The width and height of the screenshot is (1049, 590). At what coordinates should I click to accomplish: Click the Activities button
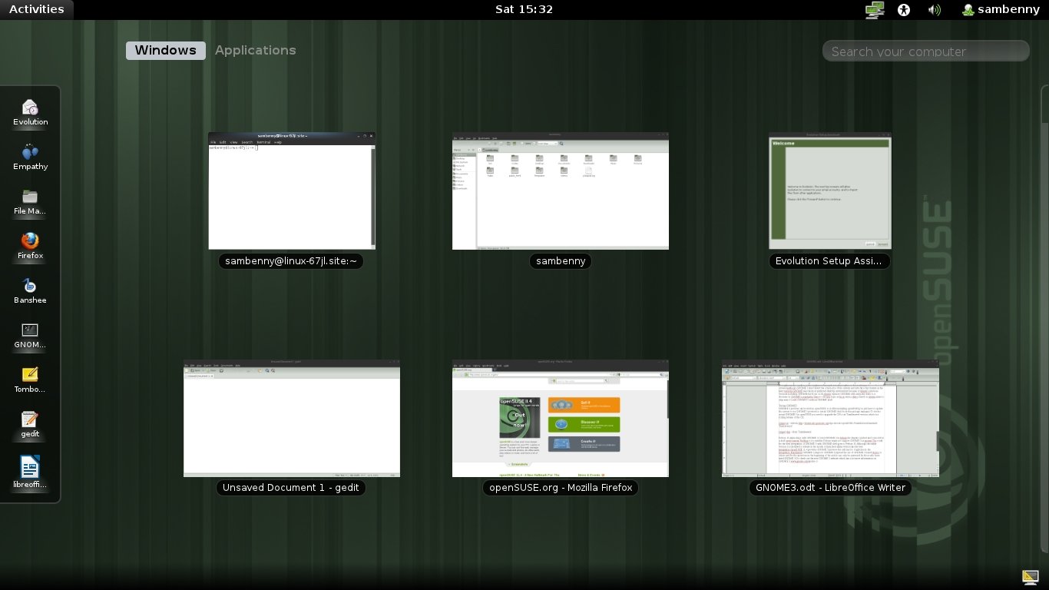[x=36, y=9]
